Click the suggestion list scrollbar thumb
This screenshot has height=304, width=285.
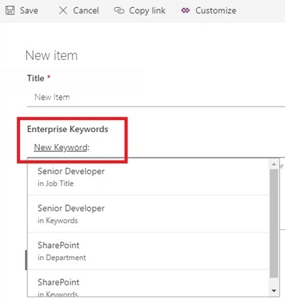pyautogui.click(x=274, y=223)
